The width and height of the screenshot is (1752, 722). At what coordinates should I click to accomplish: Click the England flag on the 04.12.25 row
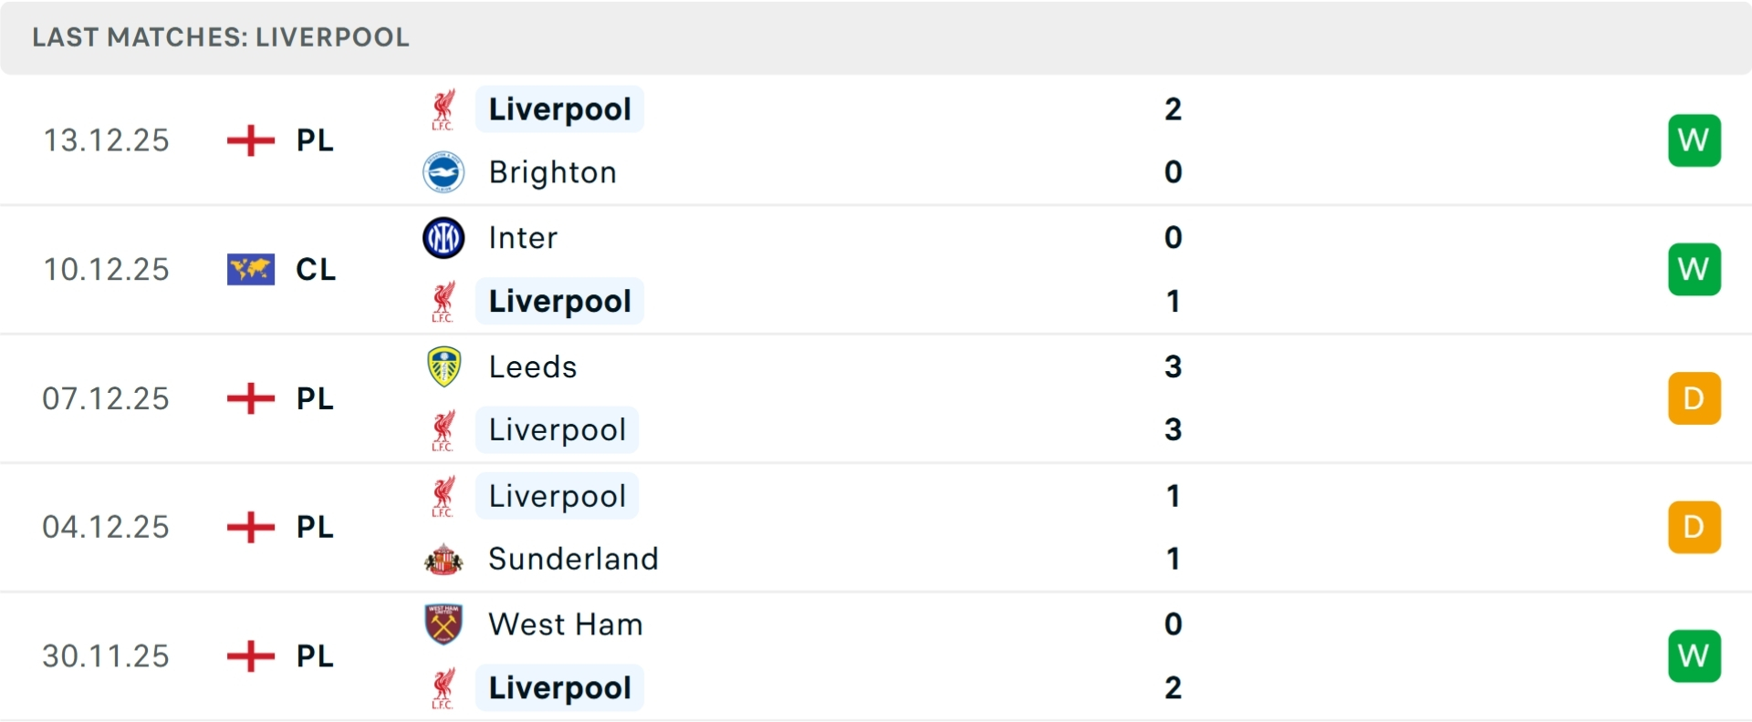(249, 526)
